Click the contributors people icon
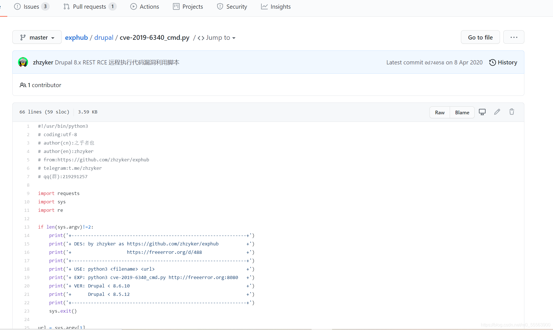This screenshot has width=553, height=330. [x=23, y=85]
